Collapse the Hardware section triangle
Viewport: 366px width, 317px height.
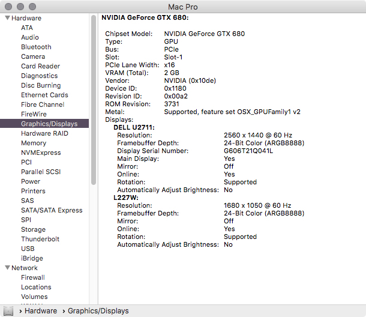(7, 18)
